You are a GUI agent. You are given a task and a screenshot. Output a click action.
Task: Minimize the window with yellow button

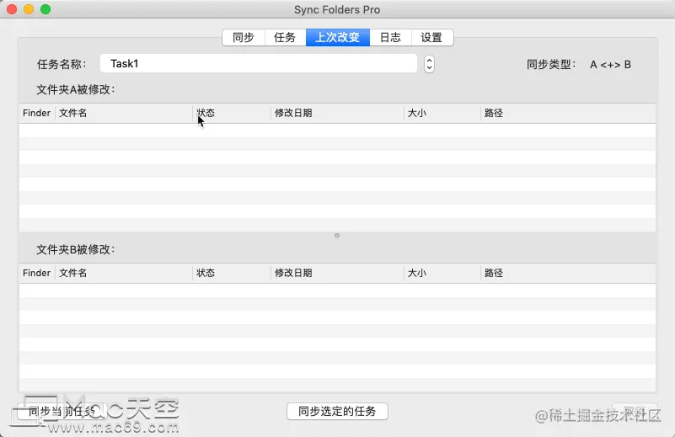[x=29, y=9]
